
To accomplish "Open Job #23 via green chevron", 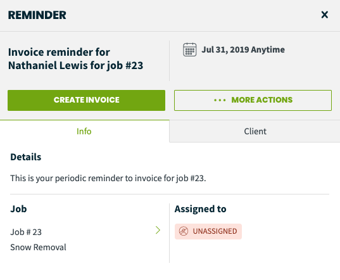I will (158, 230).
